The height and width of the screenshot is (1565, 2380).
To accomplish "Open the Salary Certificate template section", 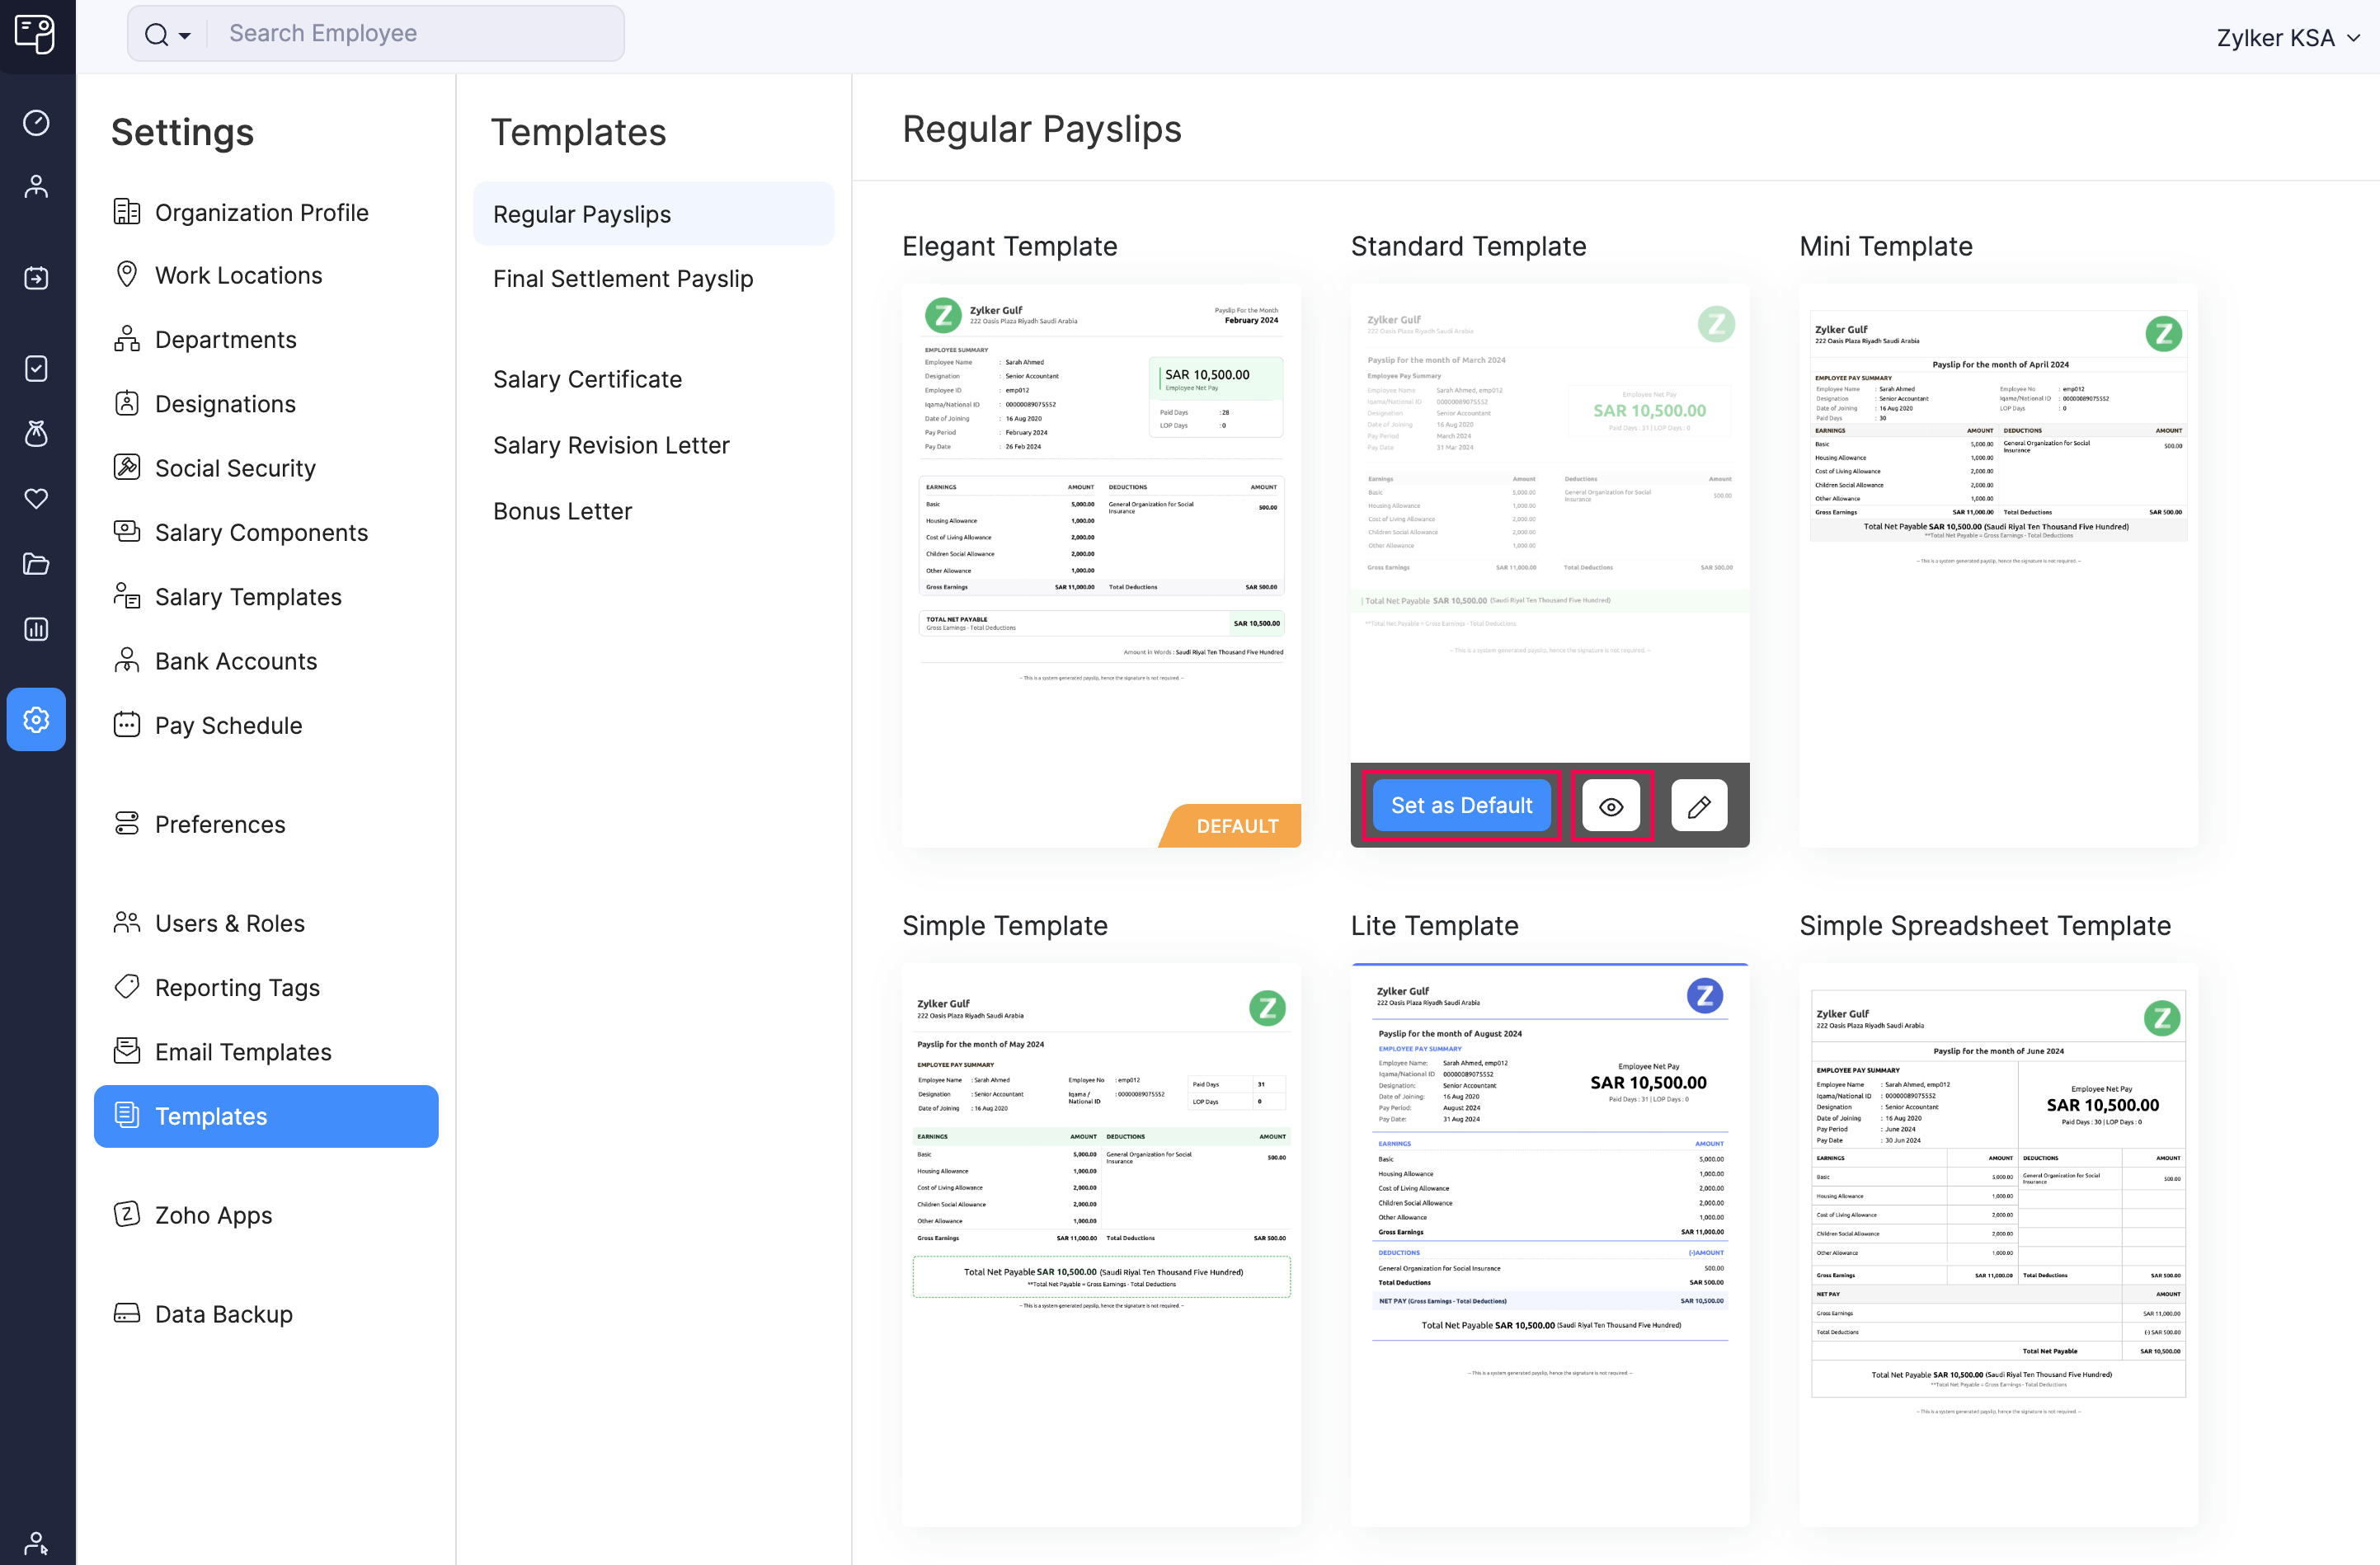I will (x=586, y=379).
